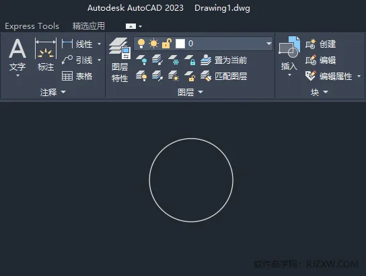Open the layer dropdown arrow
This screenshot has width=366, height=276.
coord(269,44)
